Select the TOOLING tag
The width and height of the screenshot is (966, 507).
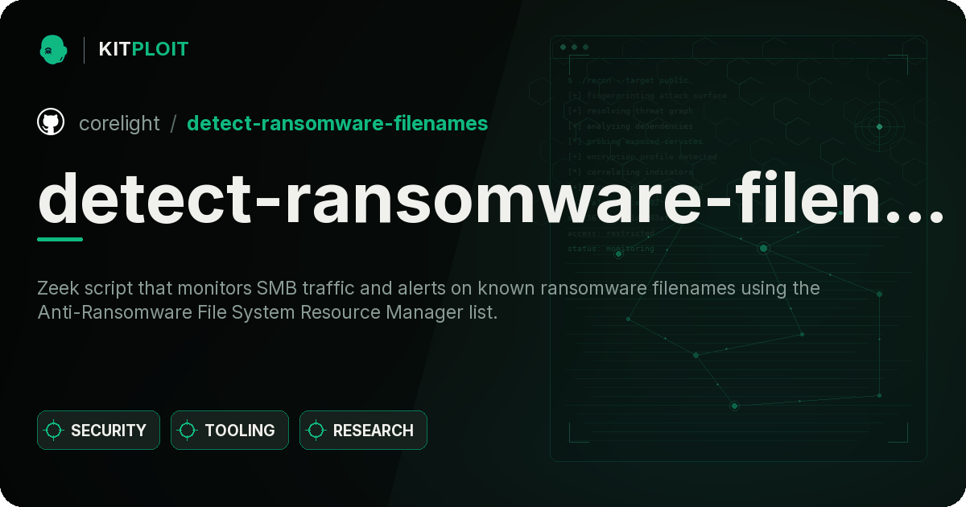tap(229, 431)
